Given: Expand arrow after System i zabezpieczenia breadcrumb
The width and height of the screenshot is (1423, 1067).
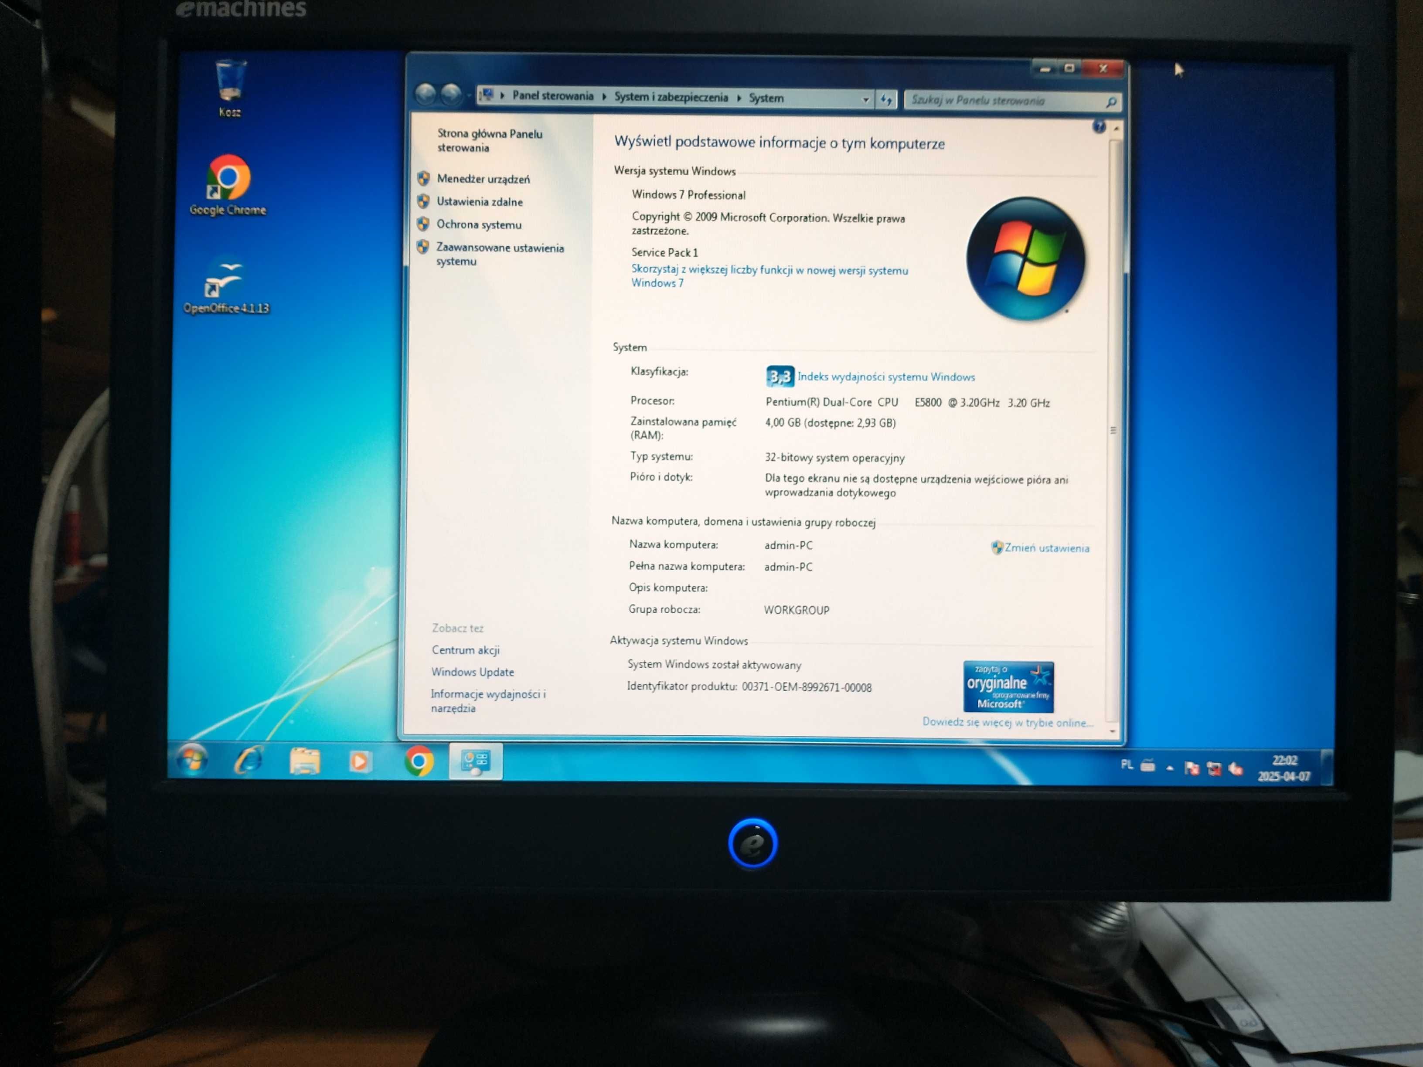Looking at the screenshot, I should coord(739,98).
